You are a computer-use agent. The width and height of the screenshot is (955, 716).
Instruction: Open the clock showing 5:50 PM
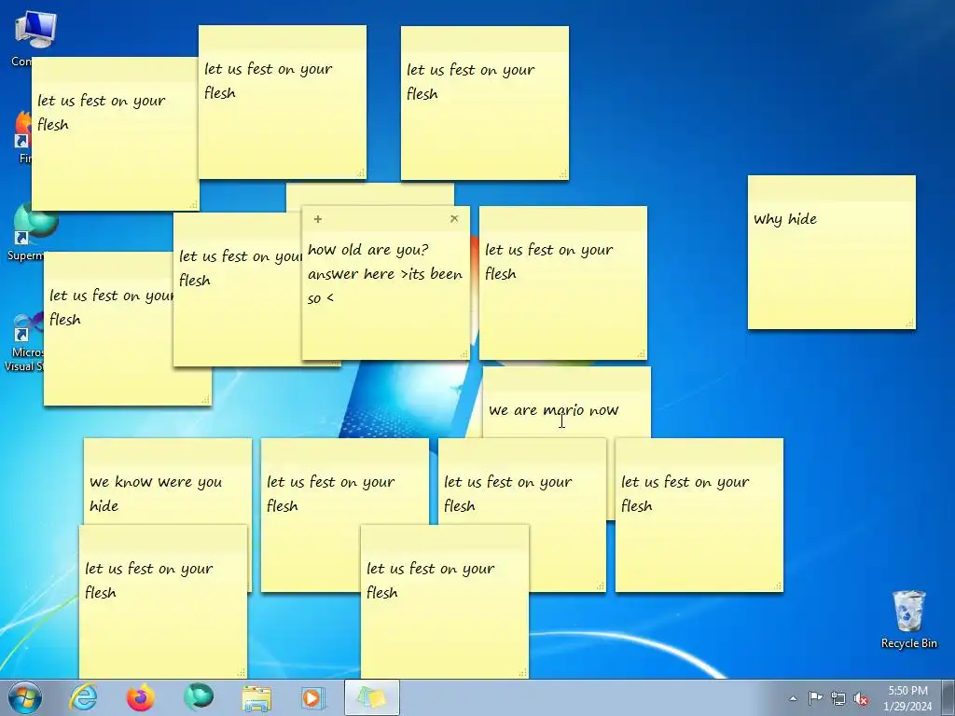coord(907,691)
